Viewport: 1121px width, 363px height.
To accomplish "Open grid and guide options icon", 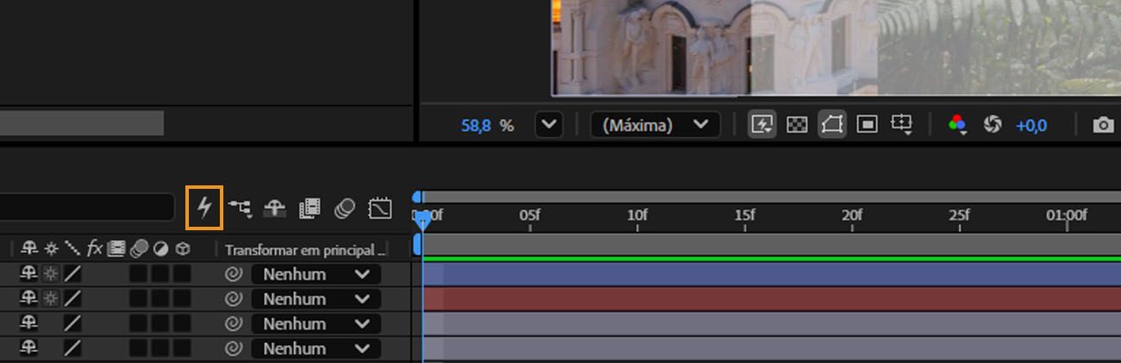I will [x=902, y=125].
